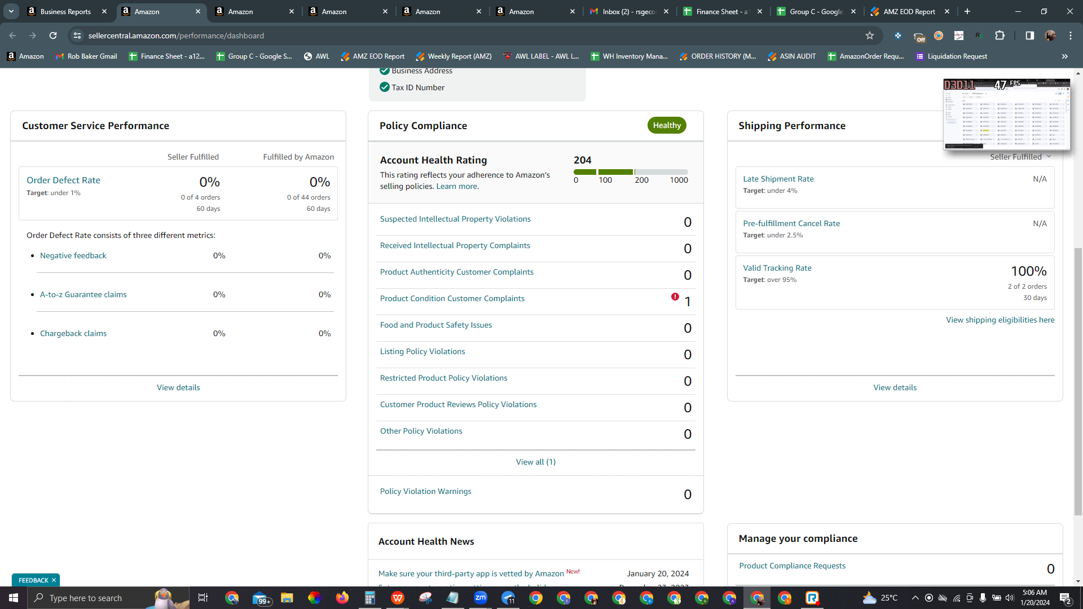Click View shipping eligibilities here
Image resolution: width=1083 pixels, height=609 pixels.
1000,320
